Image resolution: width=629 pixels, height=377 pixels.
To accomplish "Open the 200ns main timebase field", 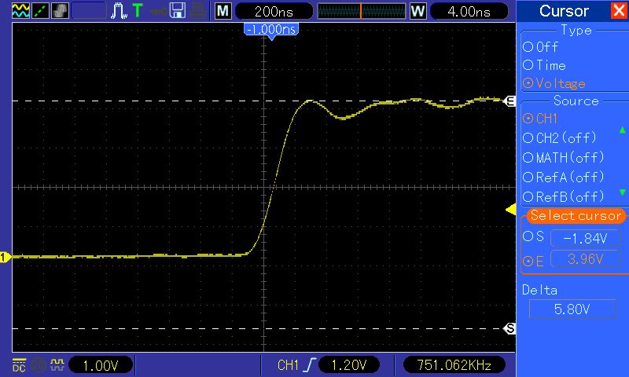I will point(274,11).
